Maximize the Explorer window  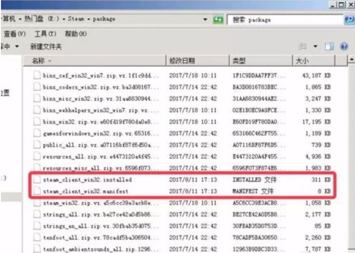pos(341,5)
